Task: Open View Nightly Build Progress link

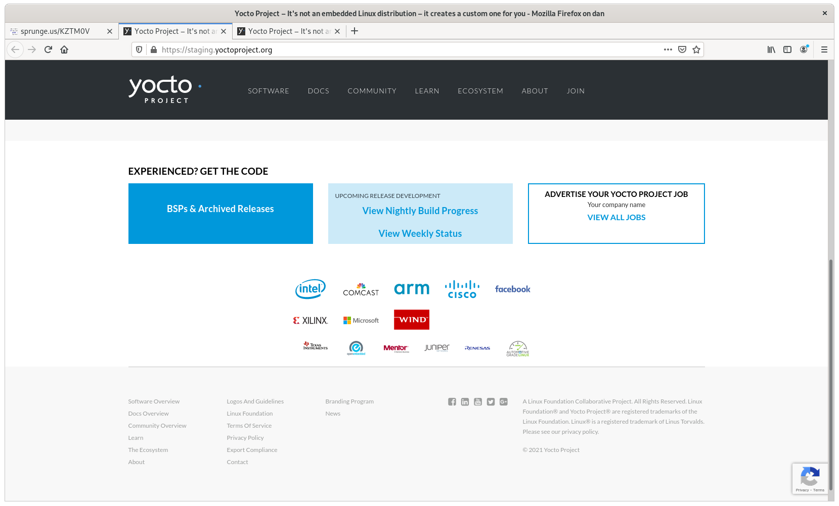Action: (420, 211)
